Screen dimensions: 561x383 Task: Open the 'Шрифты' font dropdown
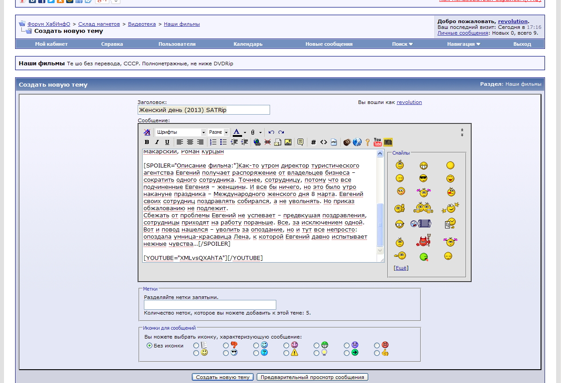[180, 132]
